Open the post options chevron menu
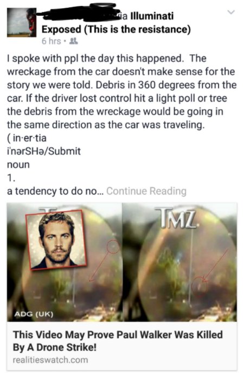244x373 pixels. (x=231, y=12)
